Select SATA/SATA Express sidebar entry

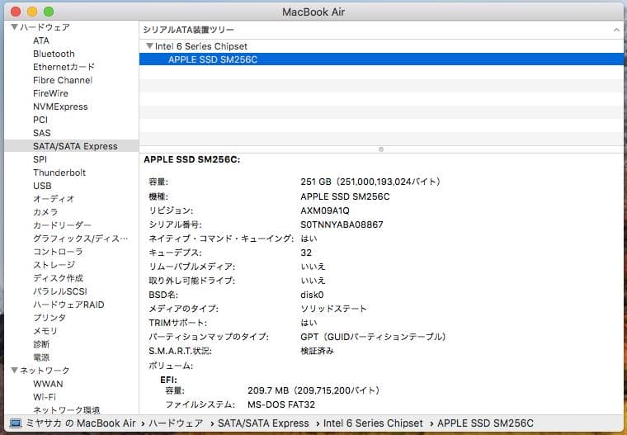point(72,146)
